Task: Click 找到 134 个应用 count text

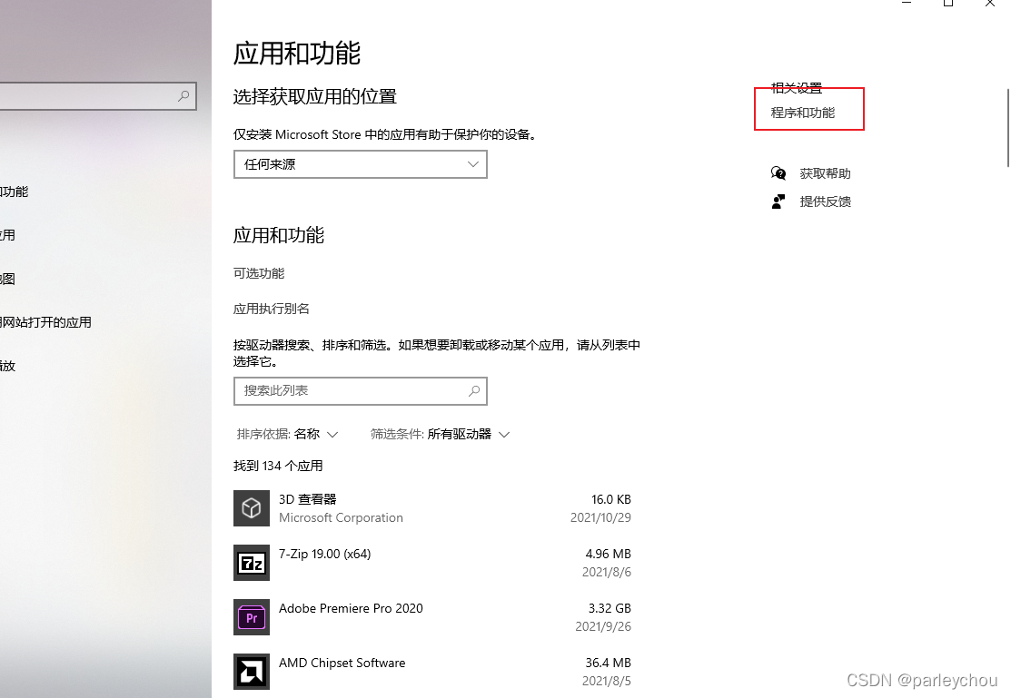Action: click(x=278, y=466)
